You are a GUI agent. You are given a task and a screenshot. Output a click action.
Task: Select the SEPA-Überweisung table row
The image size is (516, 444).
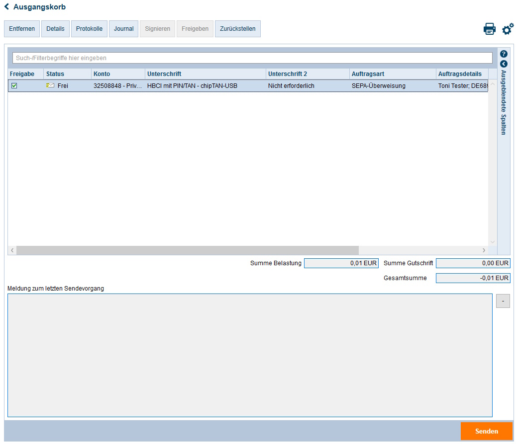(378, 86)
